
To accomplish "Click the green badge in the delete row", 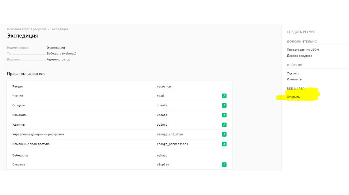I will pyautogui.click(x=224, y=125).
